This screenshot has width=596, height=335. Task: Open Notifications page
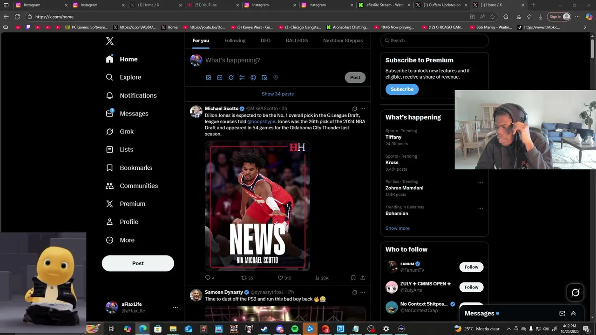coord(131,95)
